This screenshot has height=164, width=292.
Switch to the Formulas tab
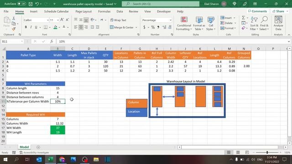coord(104,11)
